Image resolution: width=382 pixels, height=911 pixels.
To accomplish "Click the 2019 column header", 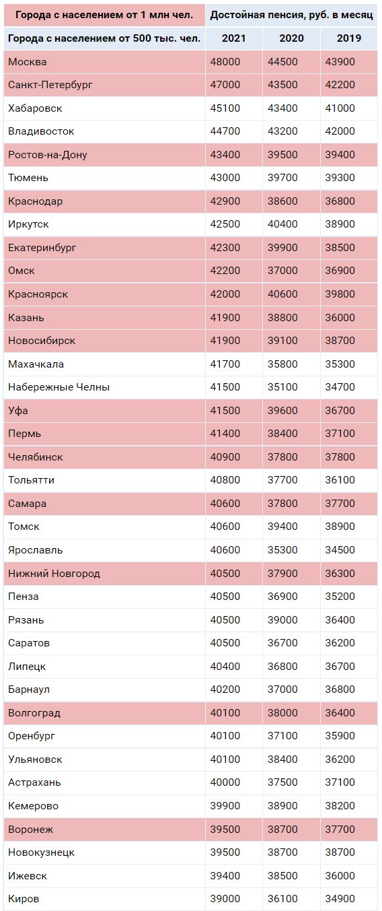I will point(349,38).
